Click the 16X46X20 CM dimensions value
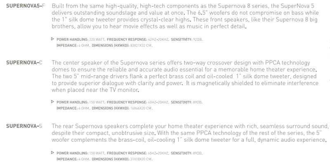 coord(141,108)
